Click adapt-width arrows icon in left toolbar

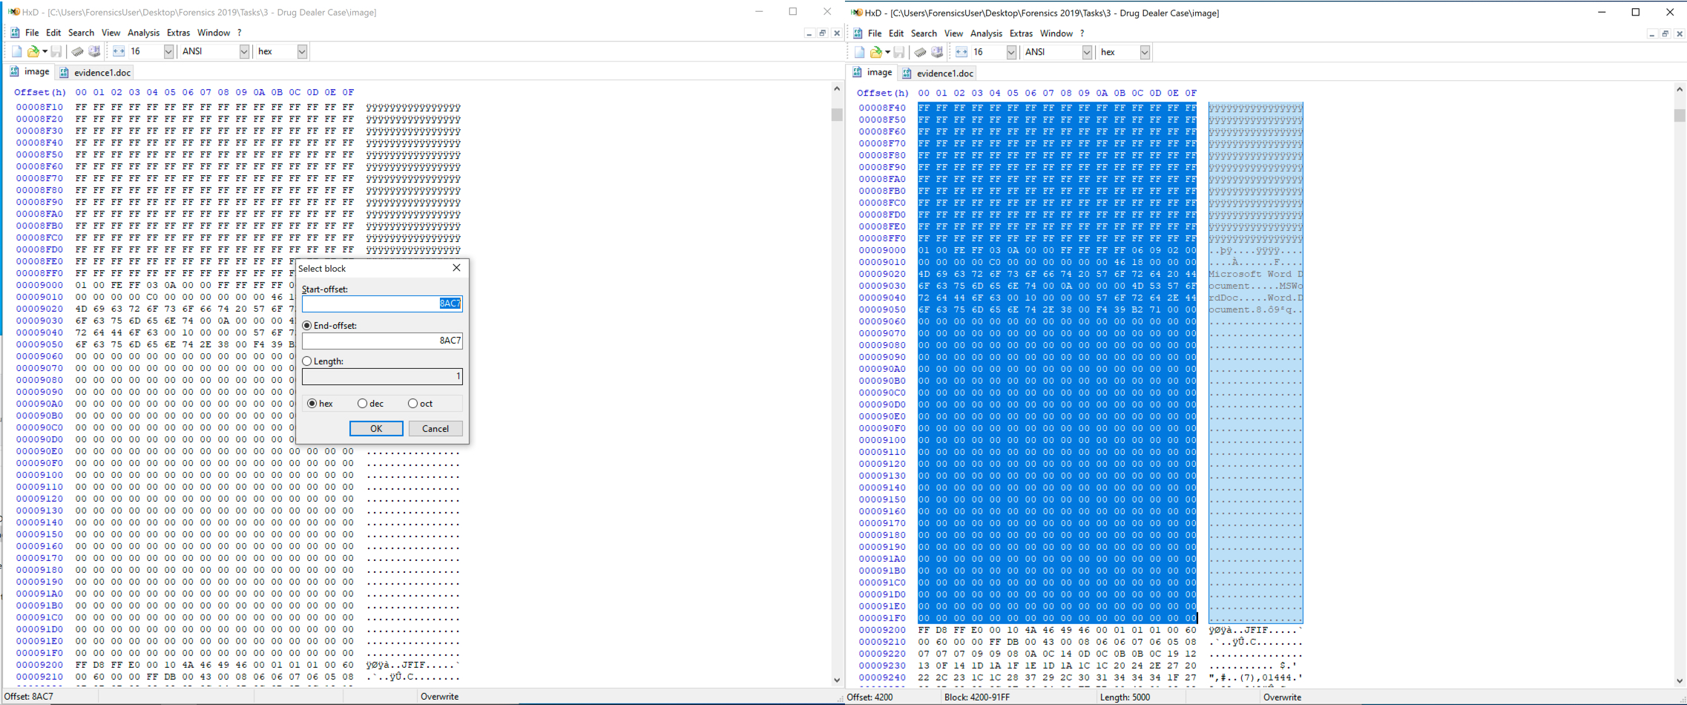coord(119,51)
